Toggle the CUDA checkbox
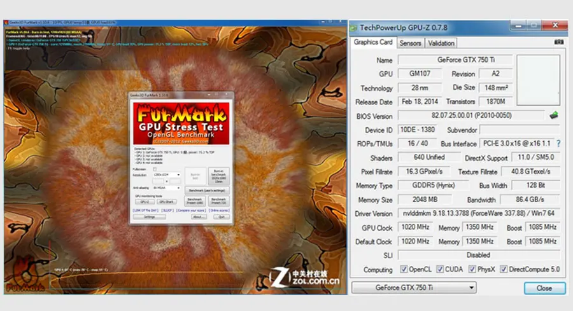The height and width of the screenshot is (311, 573). (440, 270)
